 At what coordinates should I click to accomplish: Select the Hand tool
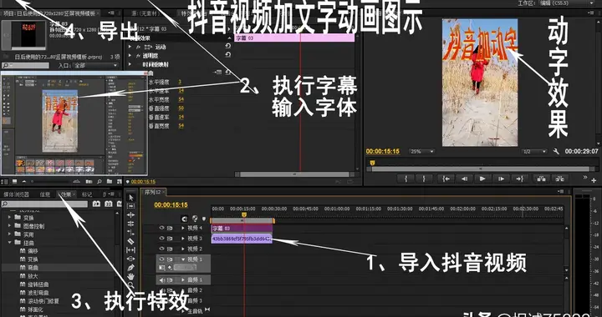pyautogui.click(x=131, y=276)
